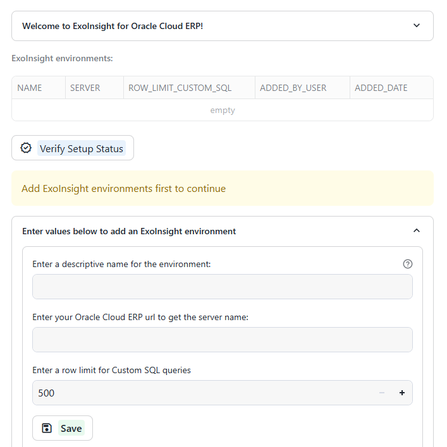Click the Enter values below header text
Viewport: 447px width, 447px height.
[x=129, y=231]
